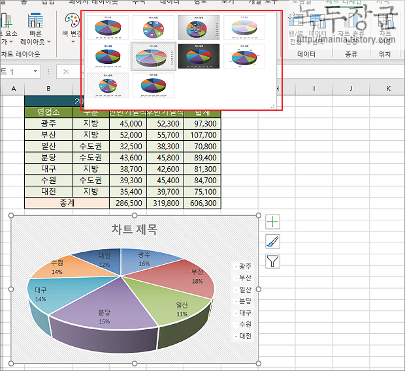The height and width of the screenshot is (371, 405).
Task: Pick the gray gradient background pie style
Action: pos(199,27)
